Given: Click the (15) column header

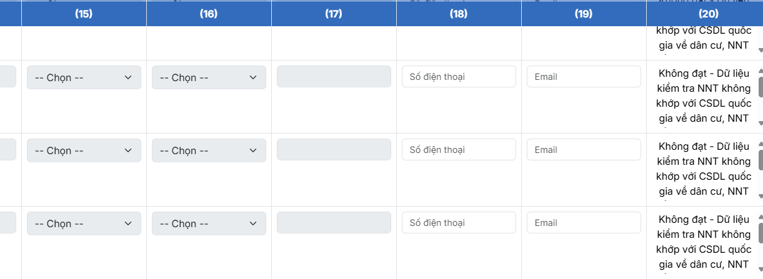Looking at the screenshot, I should pos(84,14).
